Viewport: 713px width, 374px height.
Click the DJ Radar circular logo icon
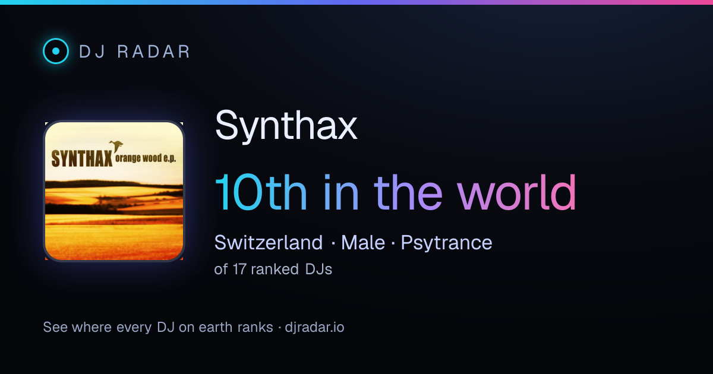click(56, 51)
